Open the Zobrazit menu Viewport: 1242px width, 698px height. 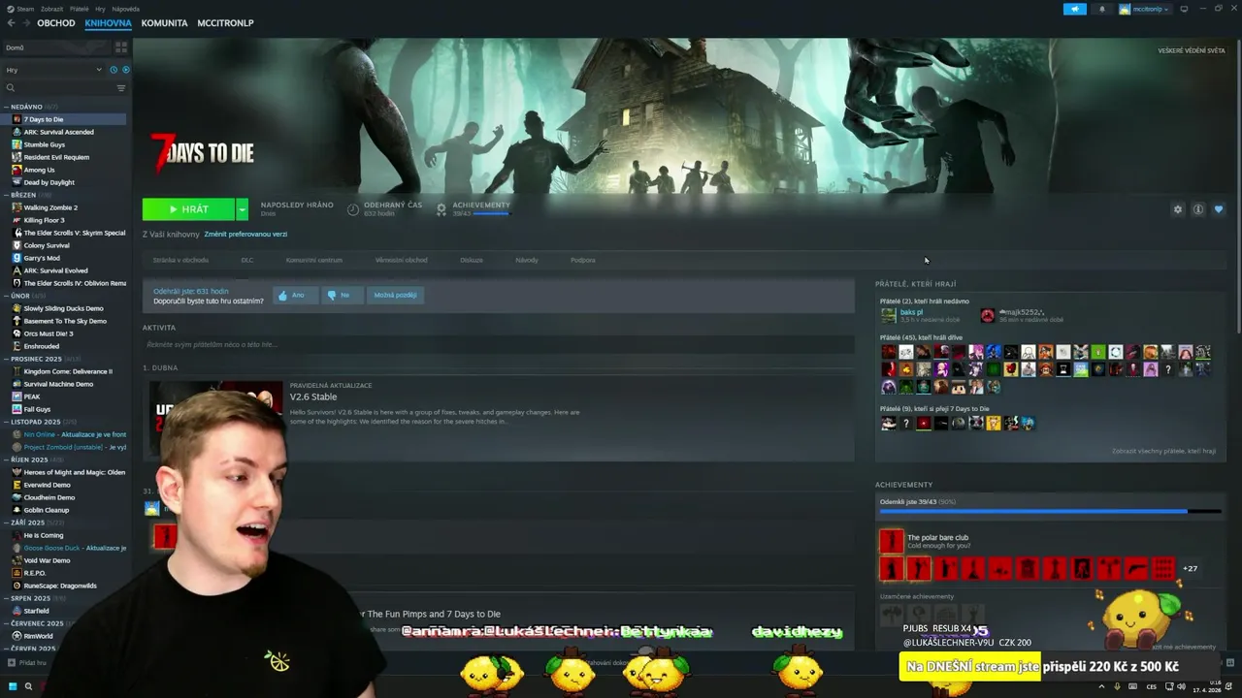(x=51, y=9)
